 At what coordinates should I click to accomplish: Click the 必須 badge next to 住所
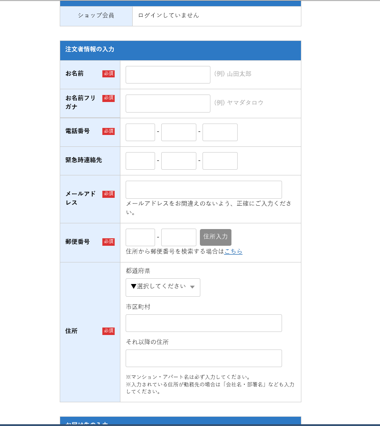[109, 331]
